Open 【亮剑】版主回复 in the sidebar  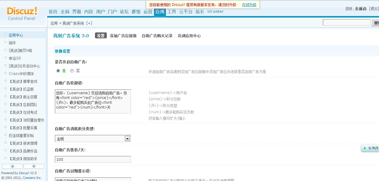click(23, 97)
